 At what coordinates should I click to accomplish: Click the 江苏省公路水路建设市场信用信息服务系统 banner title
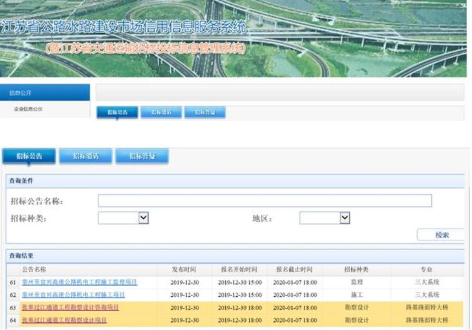click(x=124, y=27)
